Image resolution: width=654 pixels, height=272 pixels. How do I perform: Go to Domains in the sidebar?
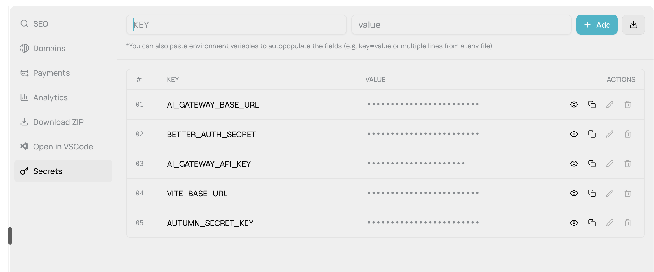[x=49, y=48]
